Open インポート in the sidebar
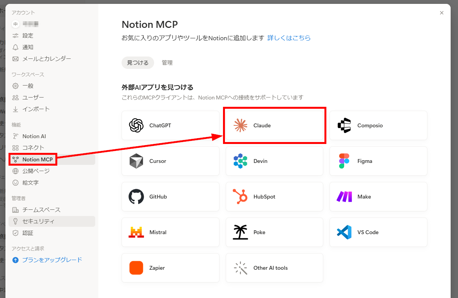Viewport: 458px width, 298px height. 36,109
